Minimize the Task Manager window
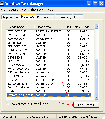This screenshot has height=119, width=105. pos(89,4)
